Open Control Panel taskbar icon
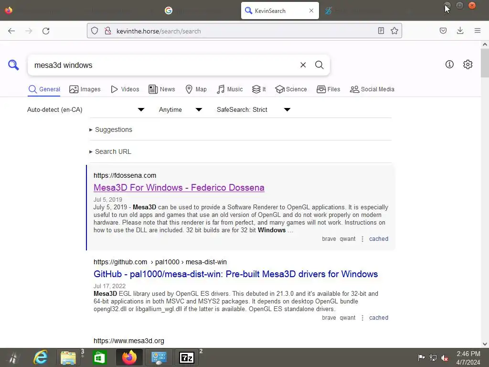The height and width of the screenshot is (367, 489). click(x=159, y=357)
